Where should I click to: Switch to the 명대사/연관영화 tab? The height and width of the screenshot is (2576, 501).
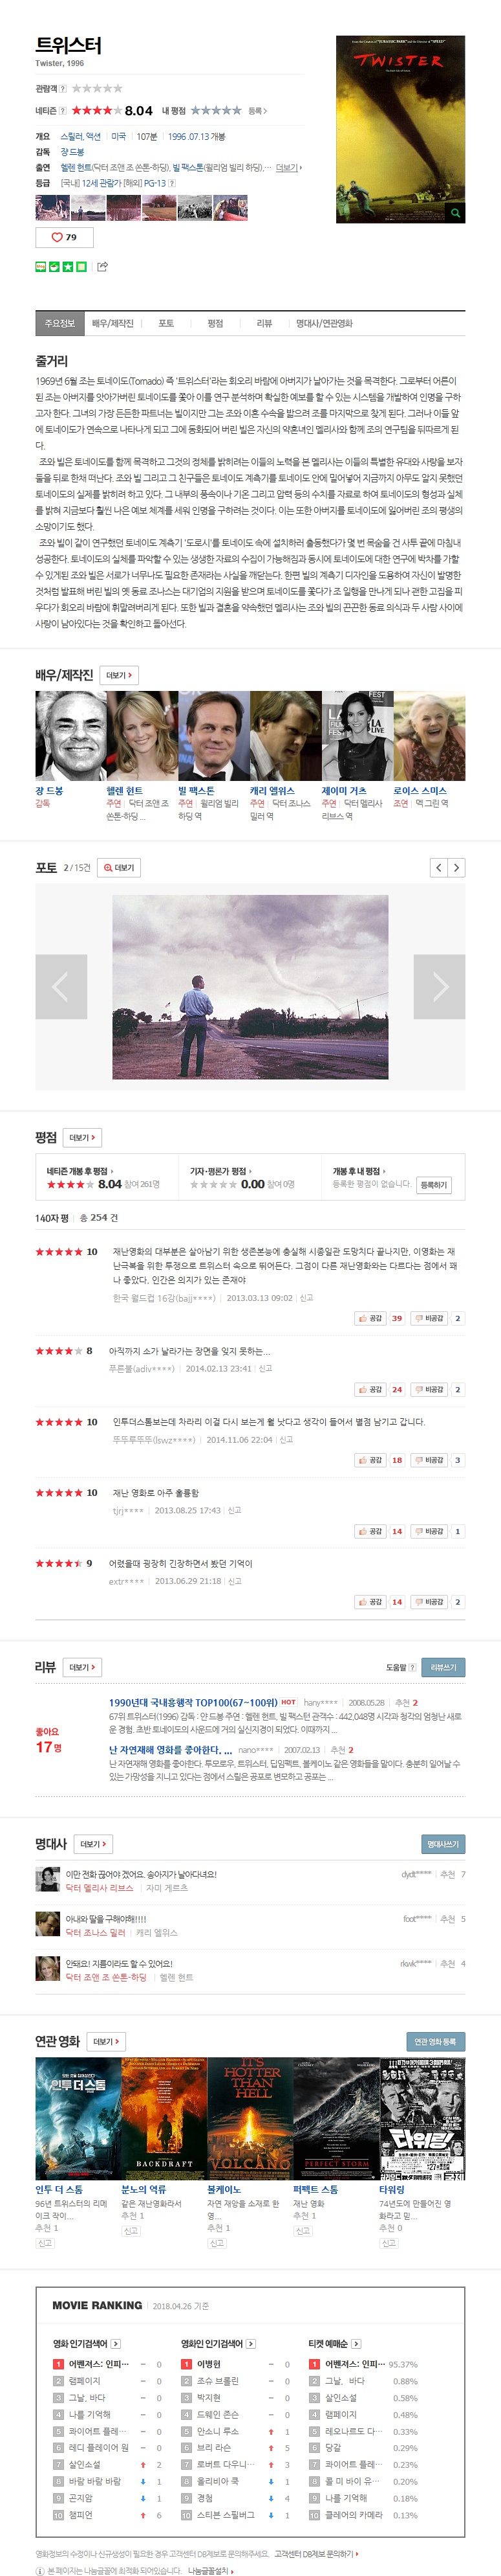coord(325,324)
